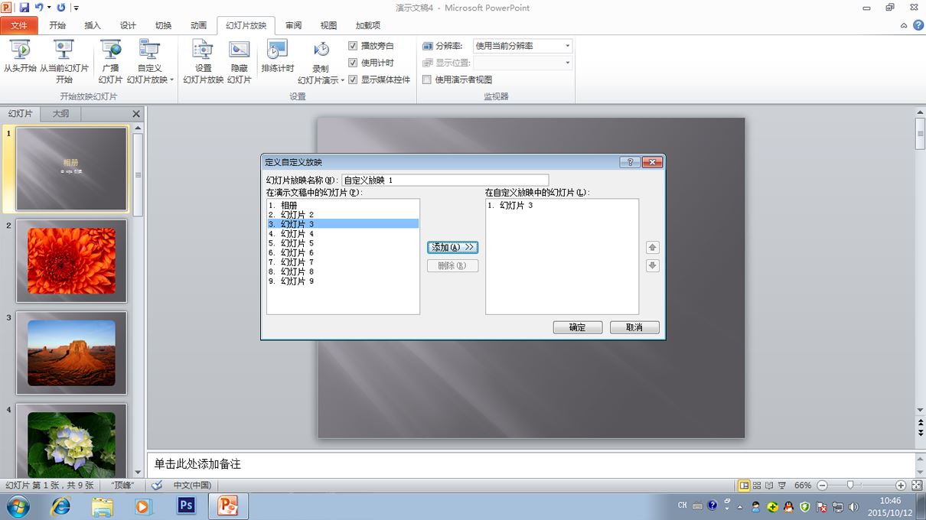926x520 pixels.
Task: Open Internet Explorer from the taskbar
Action: (x=60, y=506)
